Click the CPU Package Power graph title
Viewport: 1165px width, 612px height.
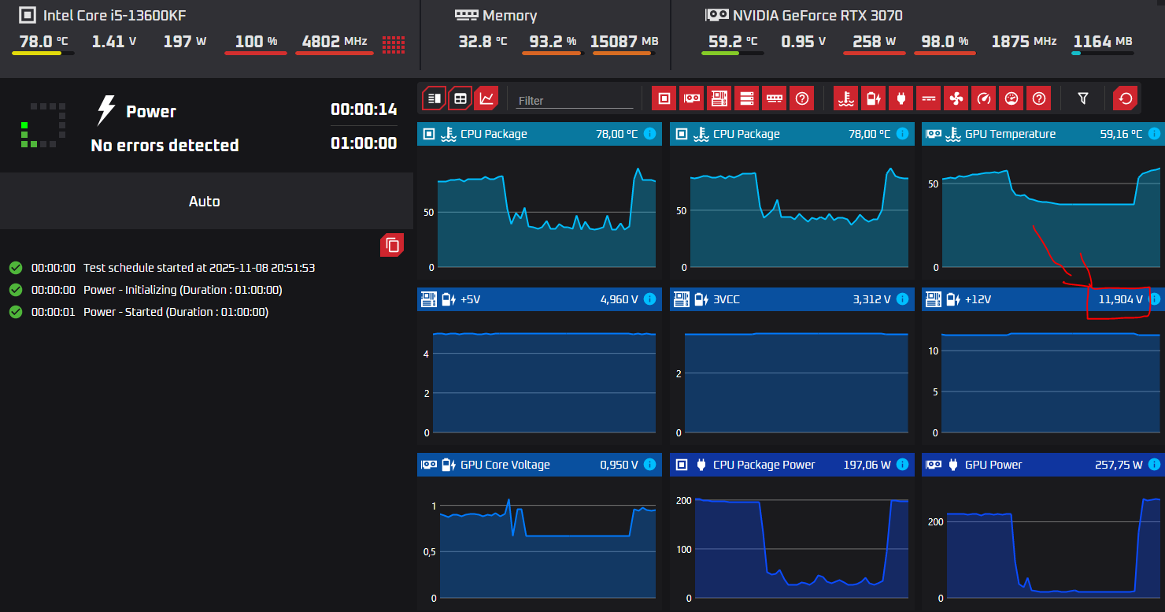pyautogui.click(x=764, y=465)
